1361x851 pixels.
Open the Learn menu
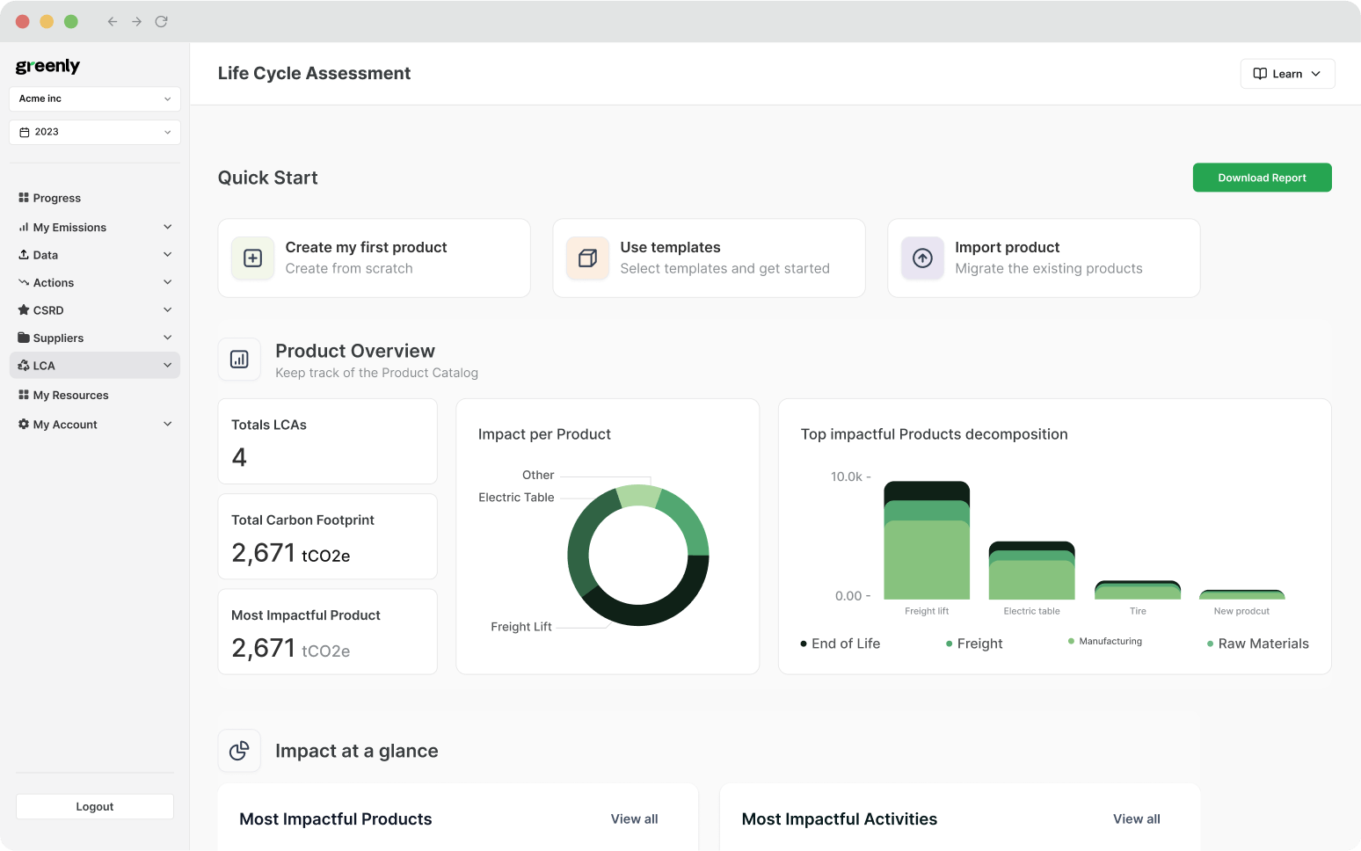point(1286,73)
